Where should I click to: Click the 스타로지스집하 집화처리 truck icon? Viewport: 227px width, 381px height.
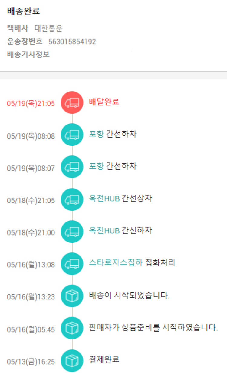click(x=72, y=264)
